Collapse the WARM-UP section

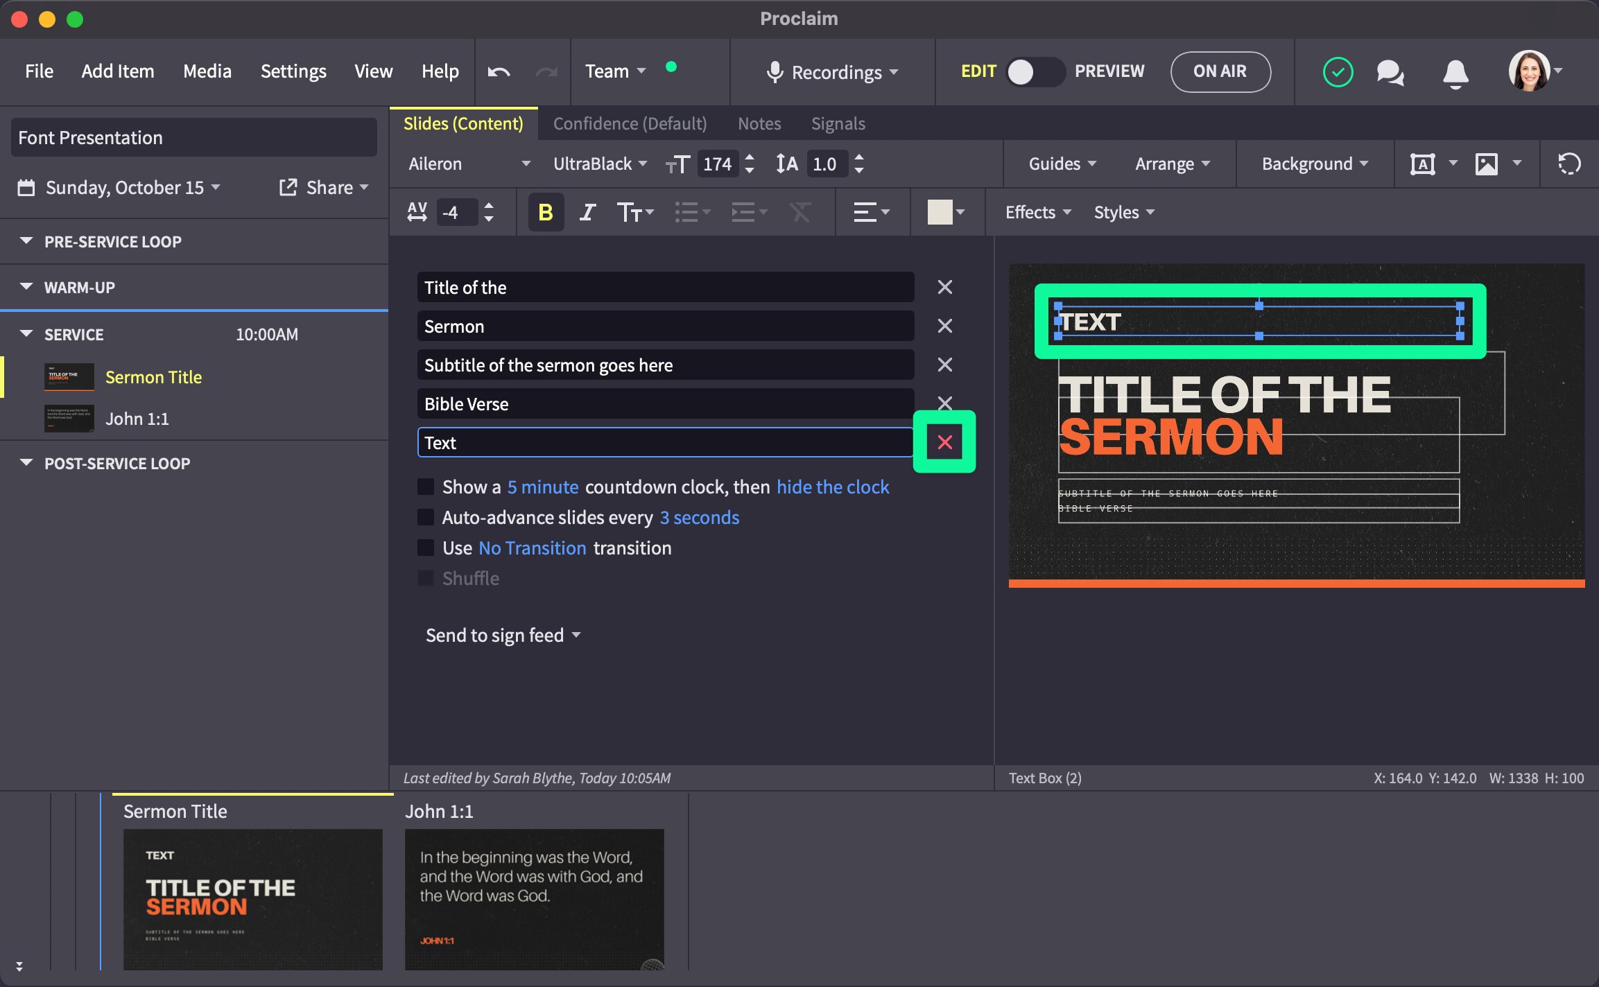click(26, 287)
